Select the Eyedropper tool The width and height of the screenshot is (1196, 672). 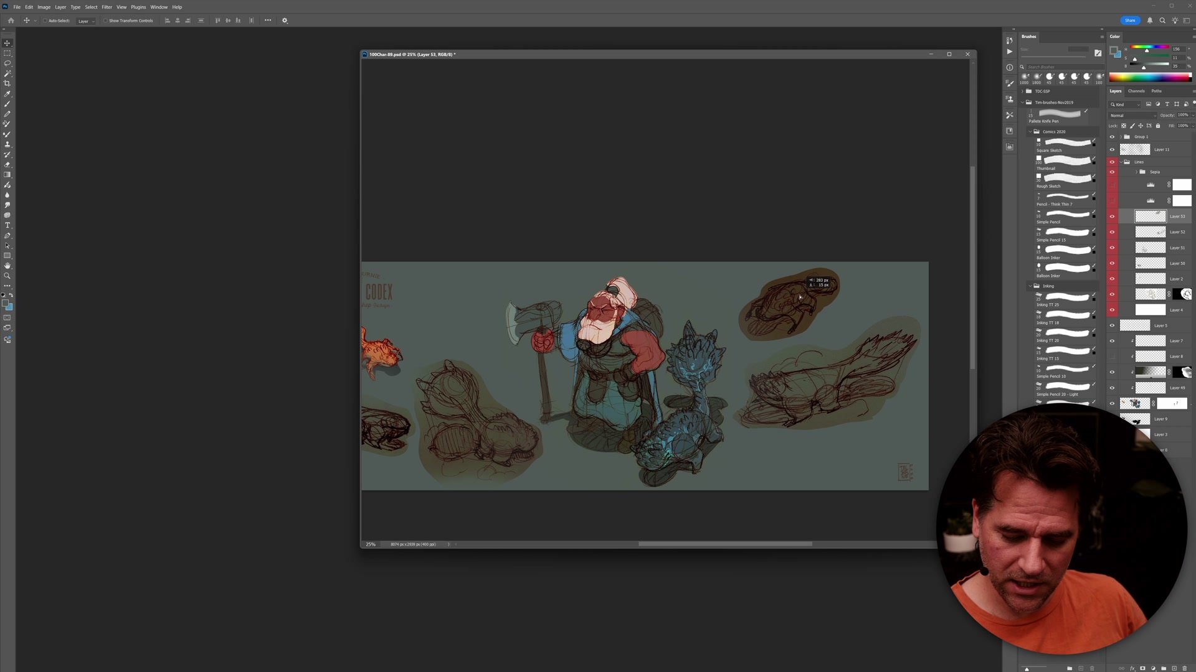coord(7,94)
